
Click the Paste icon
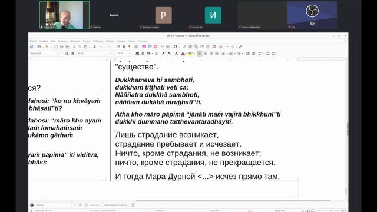point(85,47)
